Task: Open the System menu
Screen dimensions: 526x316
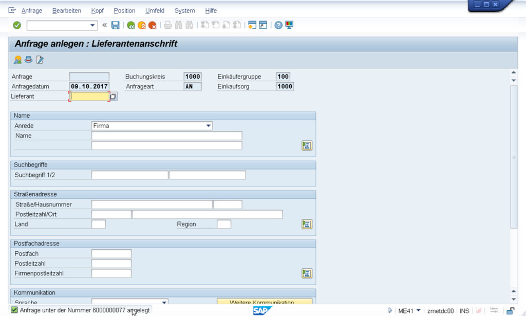Action: pos(184,11)
